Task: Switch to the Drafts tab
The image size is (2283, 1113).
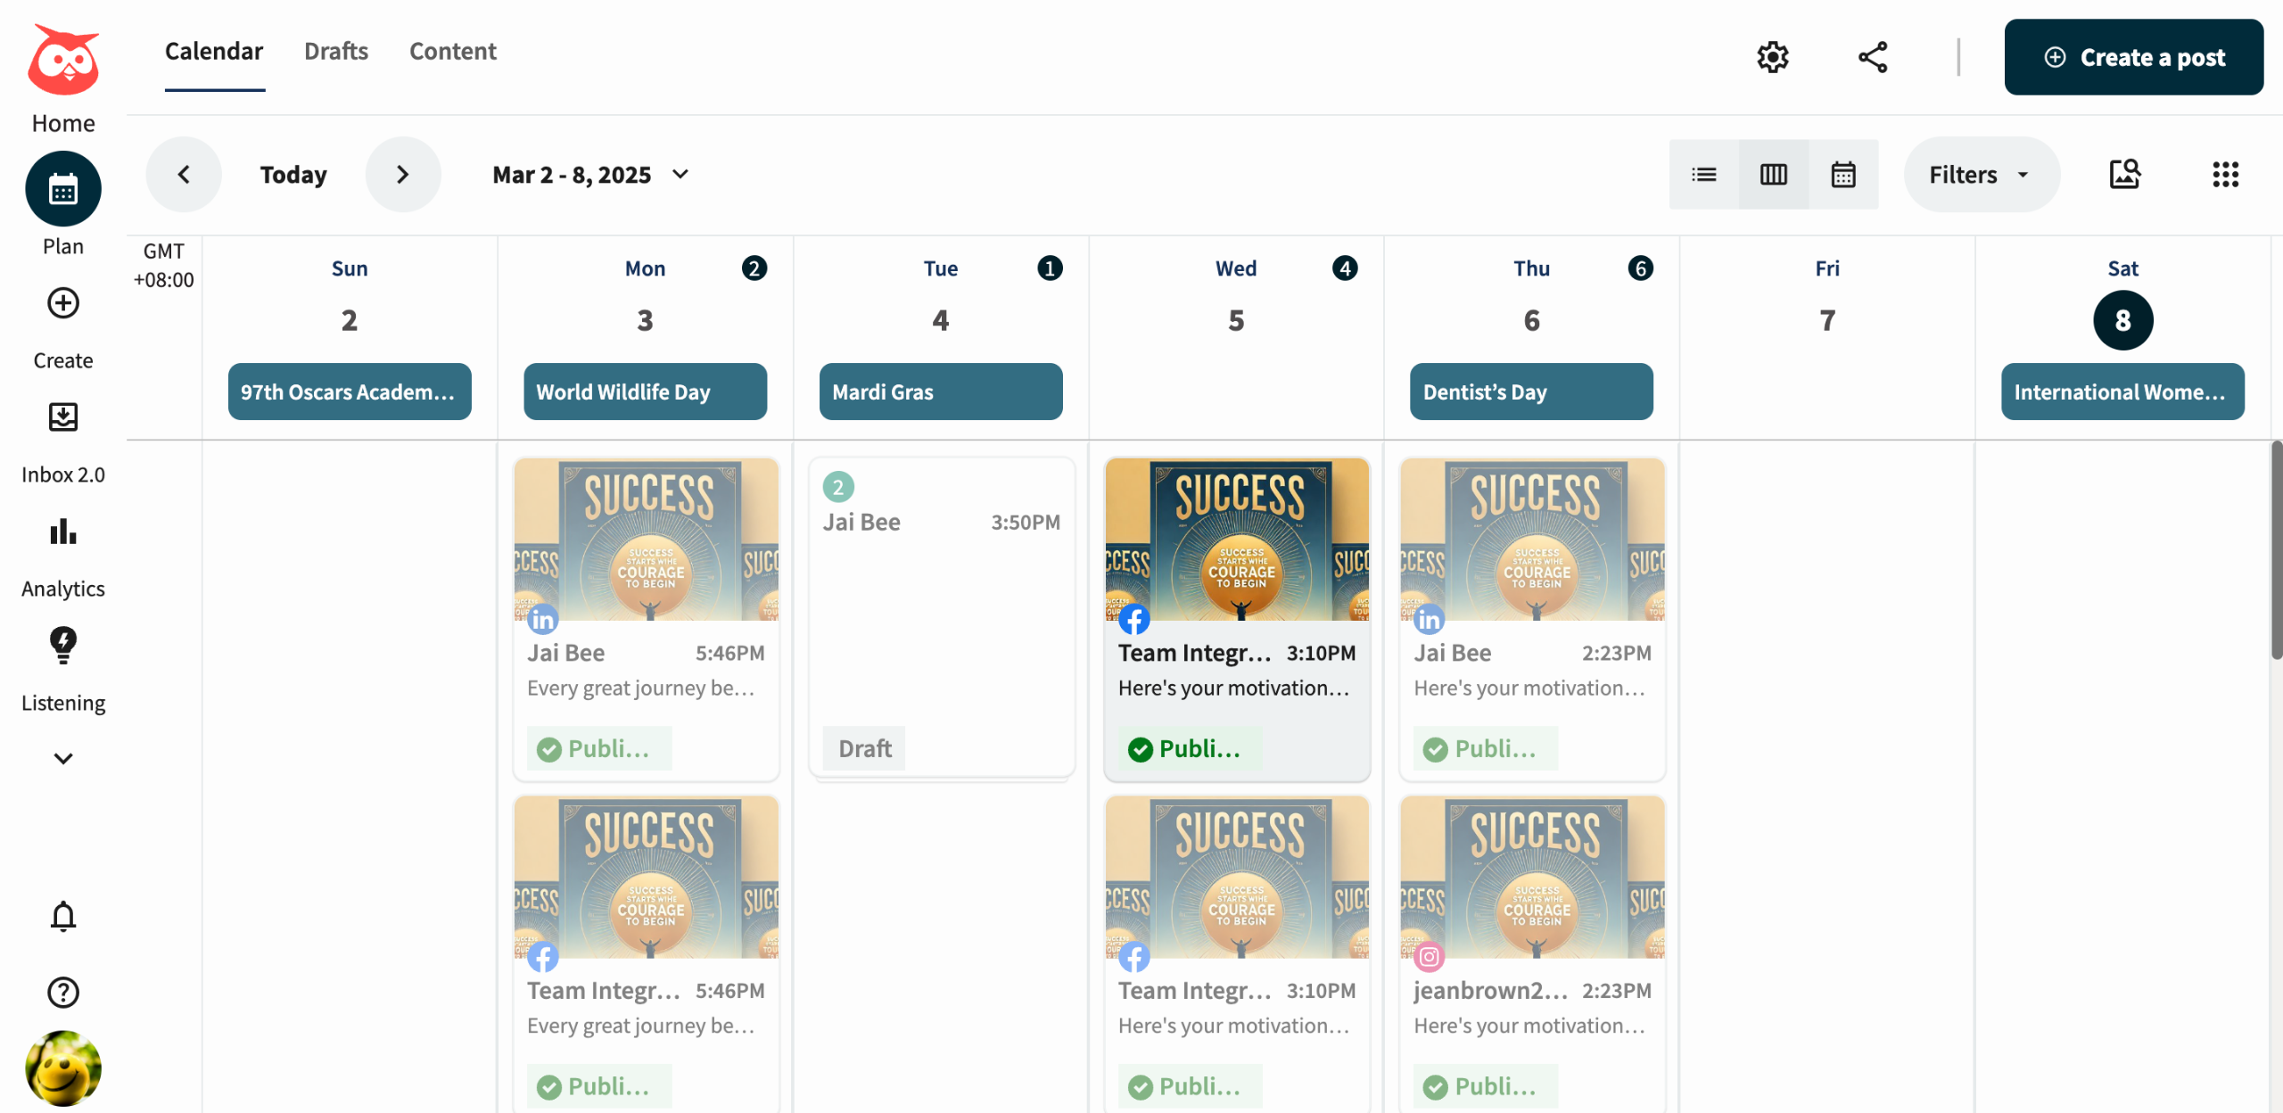Action: 335,51
